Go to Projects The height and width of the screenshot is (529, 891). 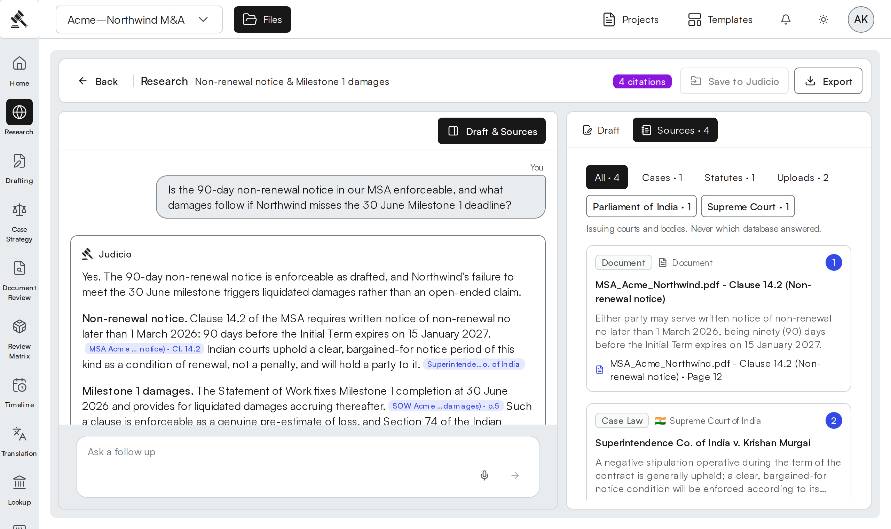tap(630, 19)
